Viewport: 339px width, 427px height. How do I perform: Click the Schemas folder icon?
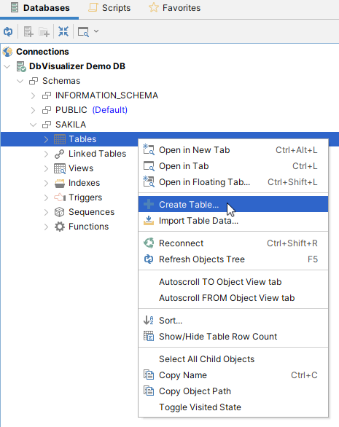point(34,81)
